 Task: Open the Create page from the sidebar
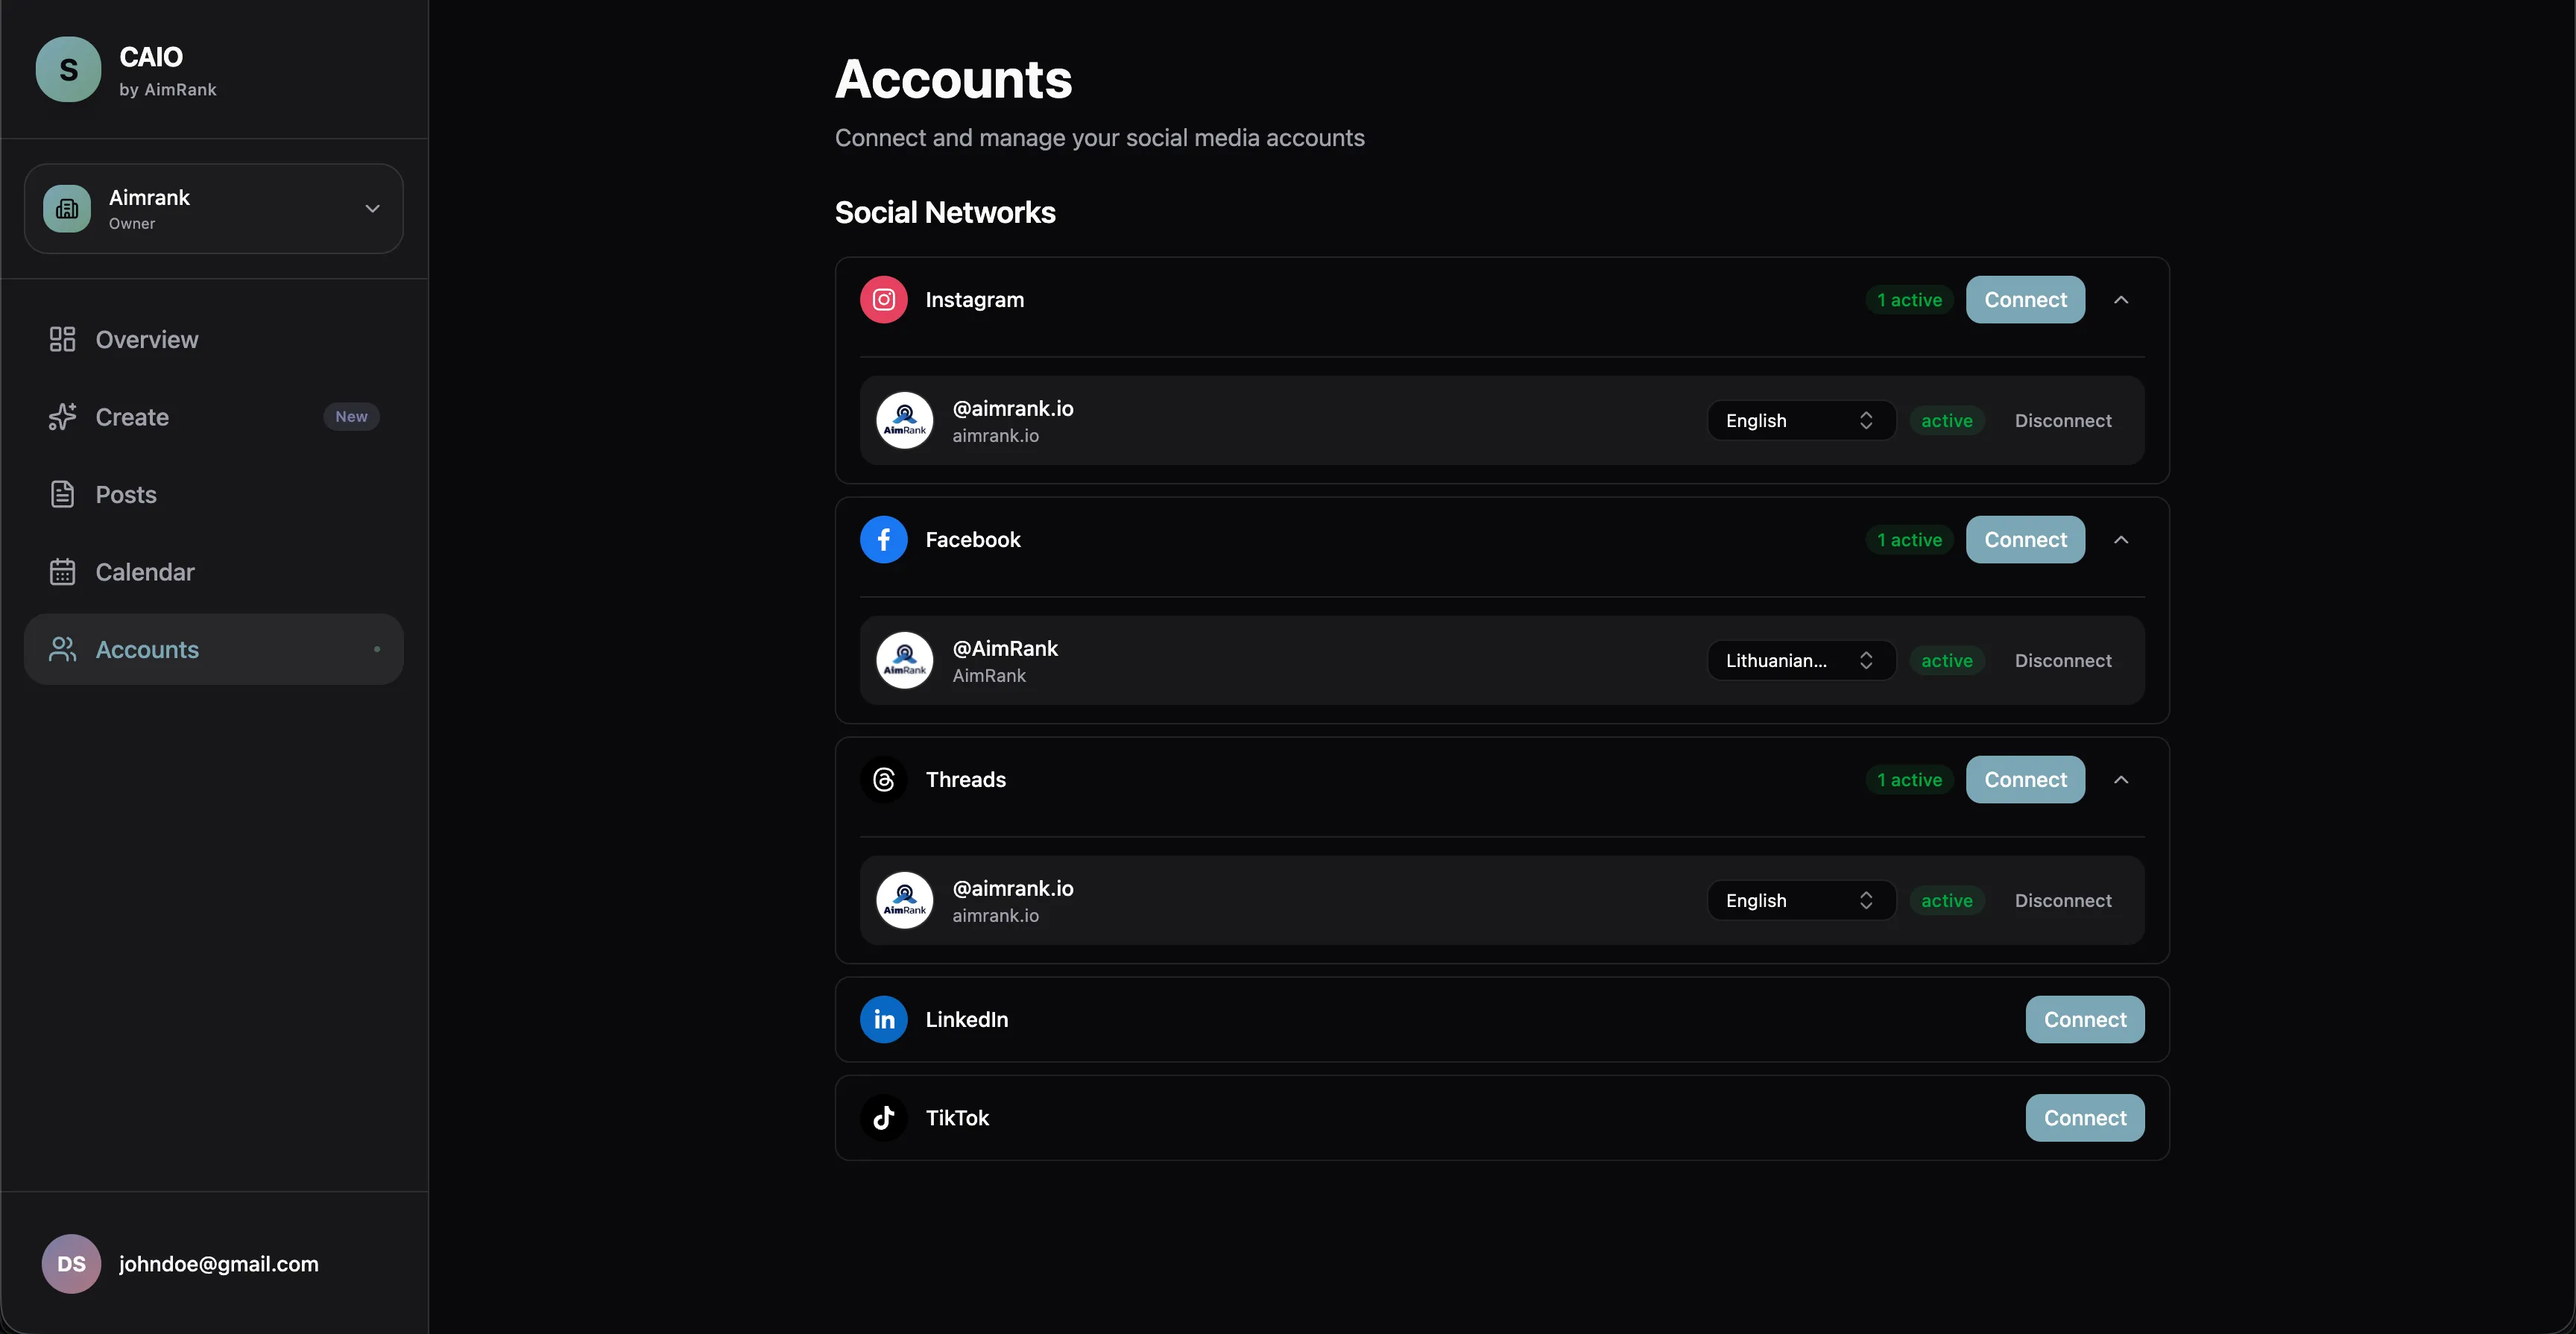pos(133,417)
